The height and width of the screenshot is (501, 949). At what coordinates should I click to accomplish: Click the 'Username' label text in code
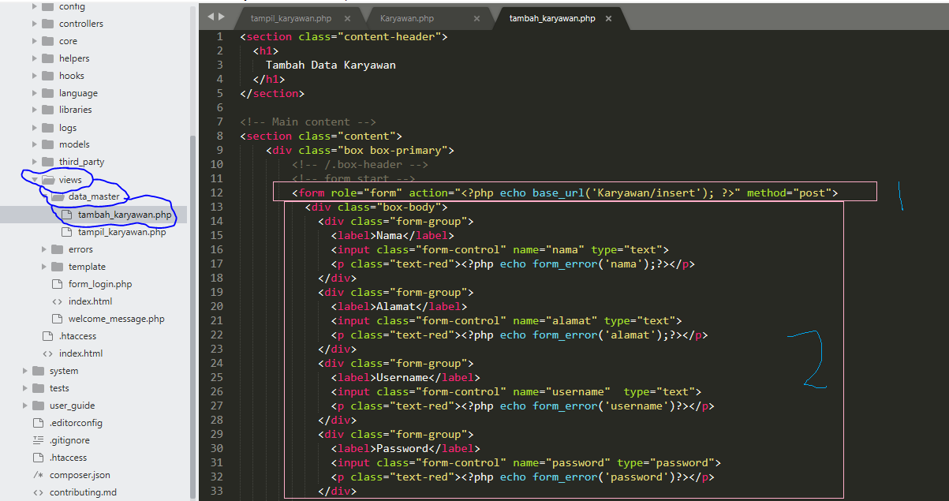coord(402,377)
